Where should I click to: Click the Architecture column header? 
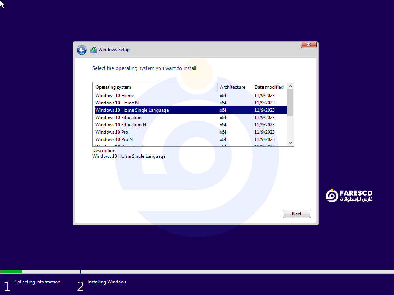[235, 87]
